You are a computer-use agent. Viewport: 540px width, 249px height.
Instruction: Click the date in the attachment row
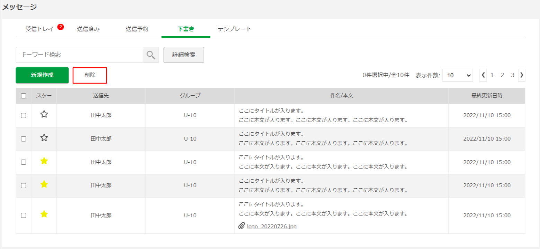487,216
